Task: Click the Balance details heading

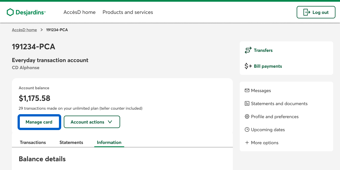Action: [42, 159]
